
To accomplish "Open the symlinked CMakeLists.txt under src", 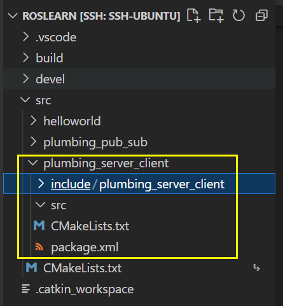I will coord(83,268).
